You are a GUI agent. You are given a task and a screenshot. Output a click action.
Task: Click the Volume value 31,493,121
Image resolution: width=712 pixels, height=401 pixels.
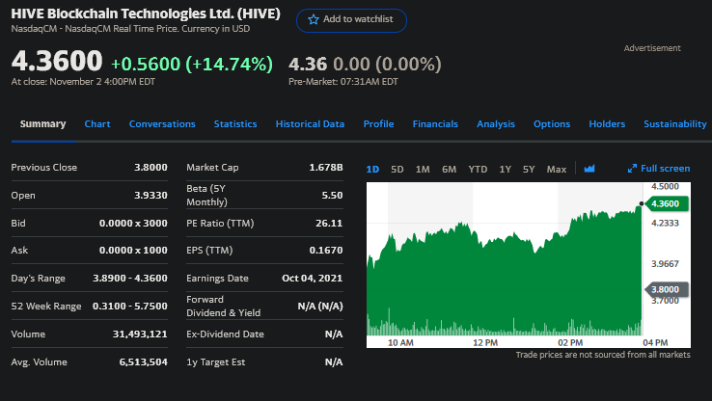(x=140, y=334)
